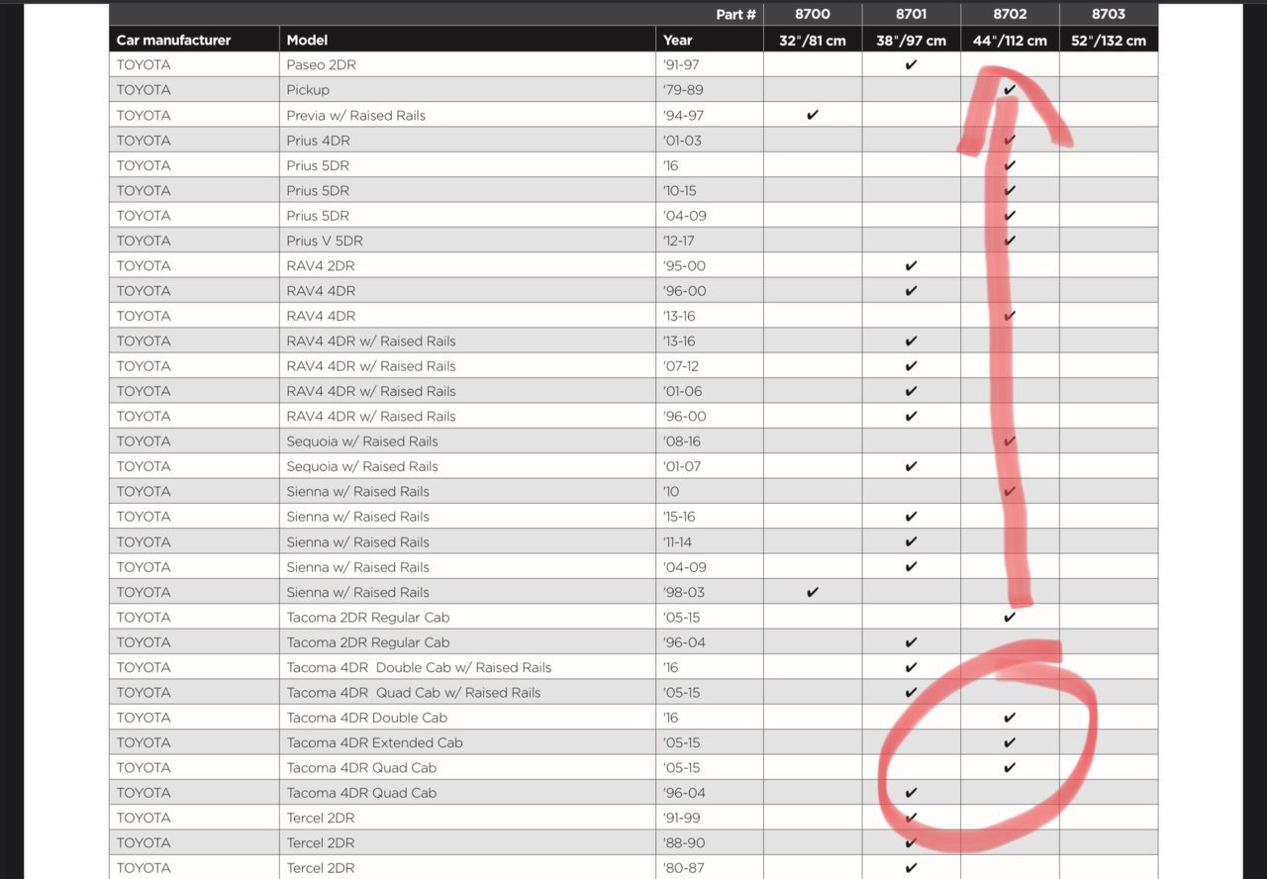1267x879 pixels.
Task: Click the 32"/81 cm size header
Action: point(813,41)
